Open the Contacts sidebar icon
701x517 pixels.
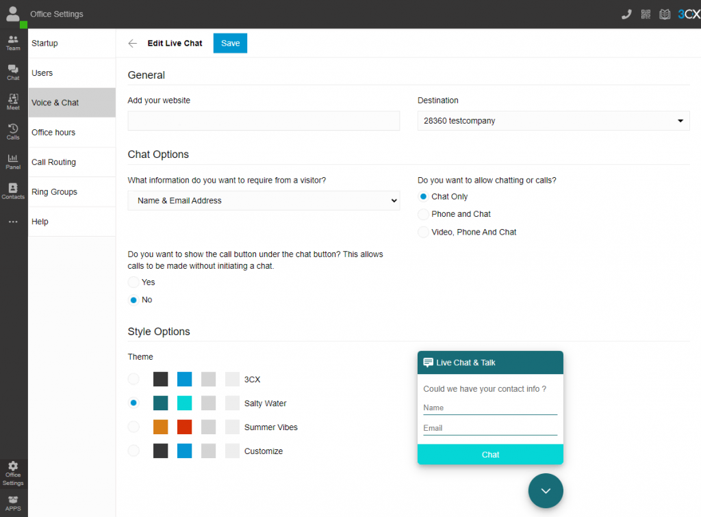click(x=13, y=191)
